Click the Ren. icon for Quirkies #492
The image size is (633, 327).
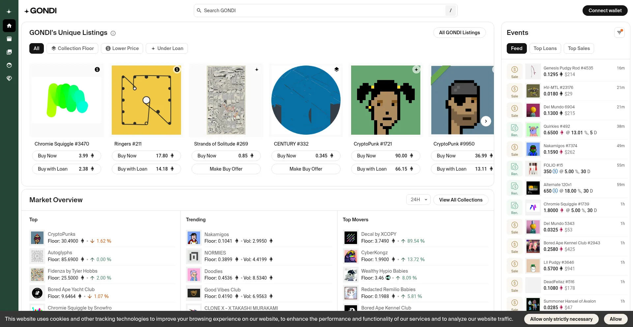point(515,130)
